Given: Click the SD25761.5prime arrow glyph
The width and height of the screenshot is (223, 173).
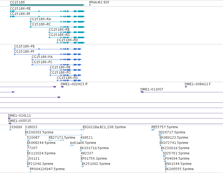Looking at the screenshot, I should [164, 156].
